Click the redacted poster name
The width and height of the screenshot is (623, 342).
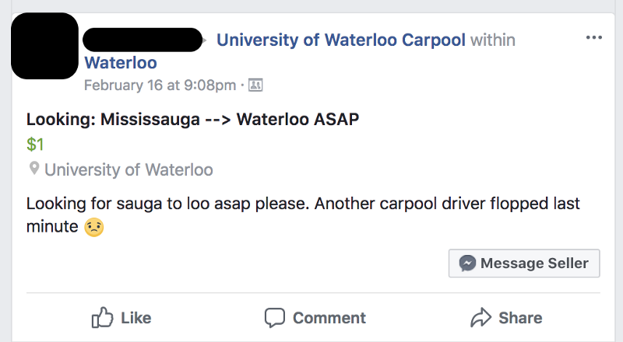point(143,40)
